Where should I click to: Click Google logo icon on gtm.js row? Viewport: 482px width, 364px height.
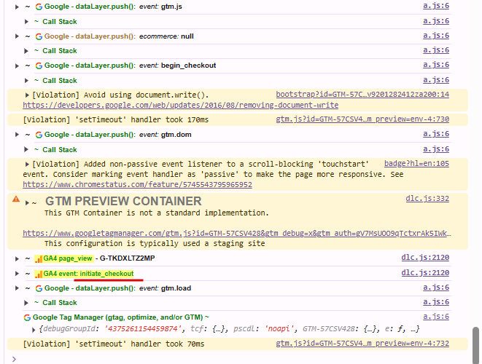point(39,7)
